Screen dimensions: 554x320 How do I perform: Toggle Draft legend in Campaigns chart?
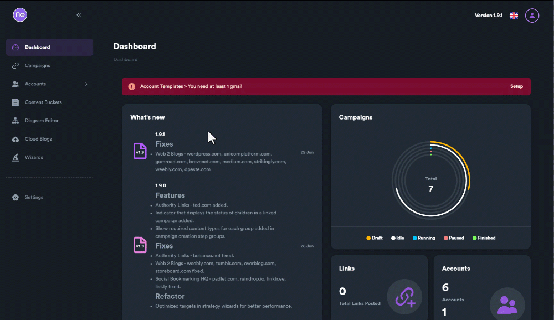click(375, 238)
